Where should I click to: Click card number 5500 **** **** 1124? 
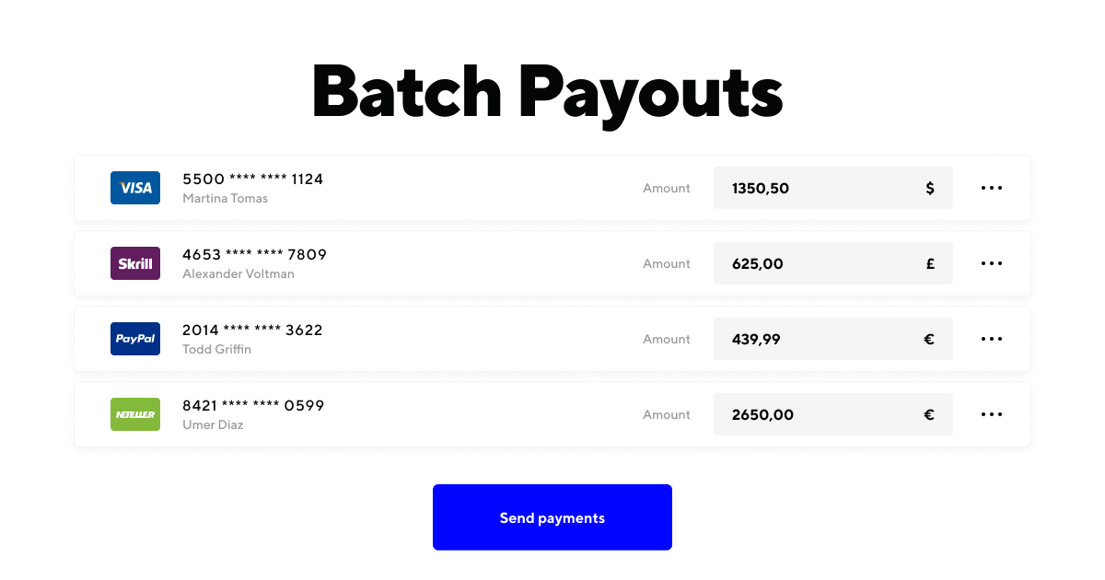[252, 179]
